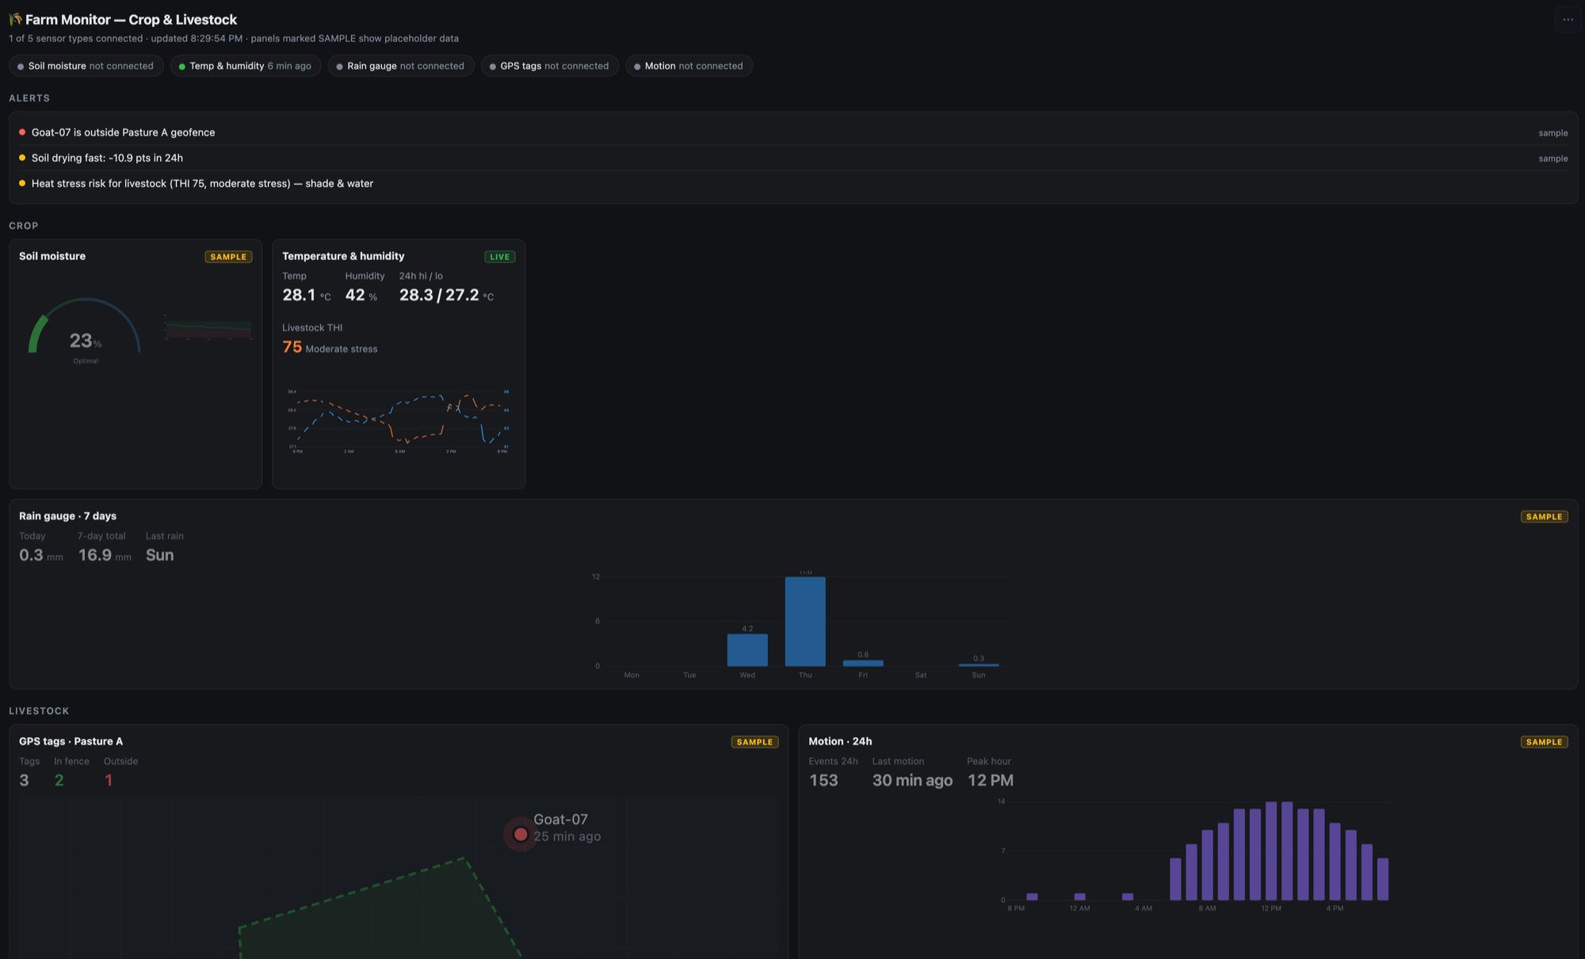Click the Thursday rain bar

click(x=805, y=621)
